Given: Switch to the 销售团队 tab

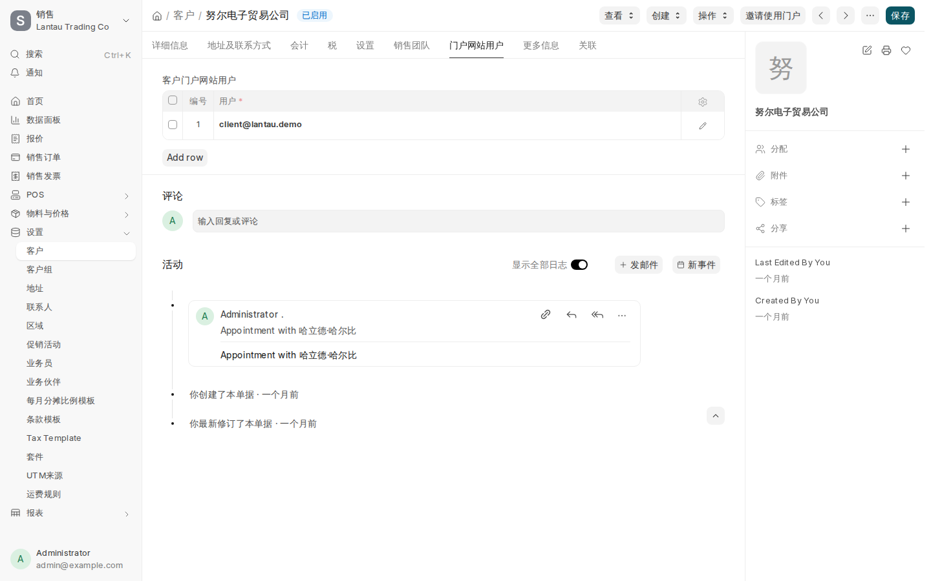Looking at the screenshot, I should 412,45.
